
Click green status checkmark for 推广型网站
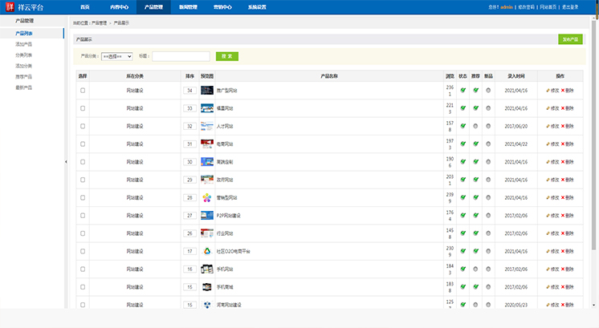(x=463, y=91)
